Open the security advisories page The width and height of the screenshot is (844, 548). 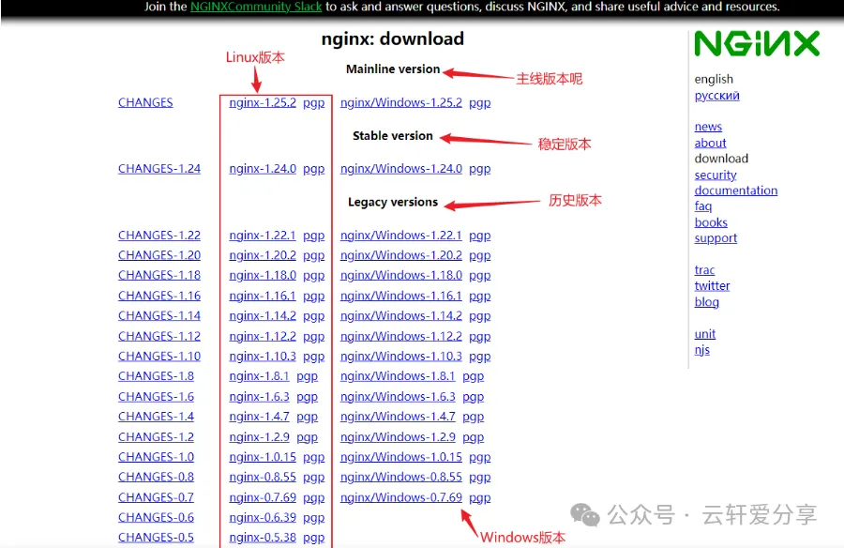coord(716,175)
